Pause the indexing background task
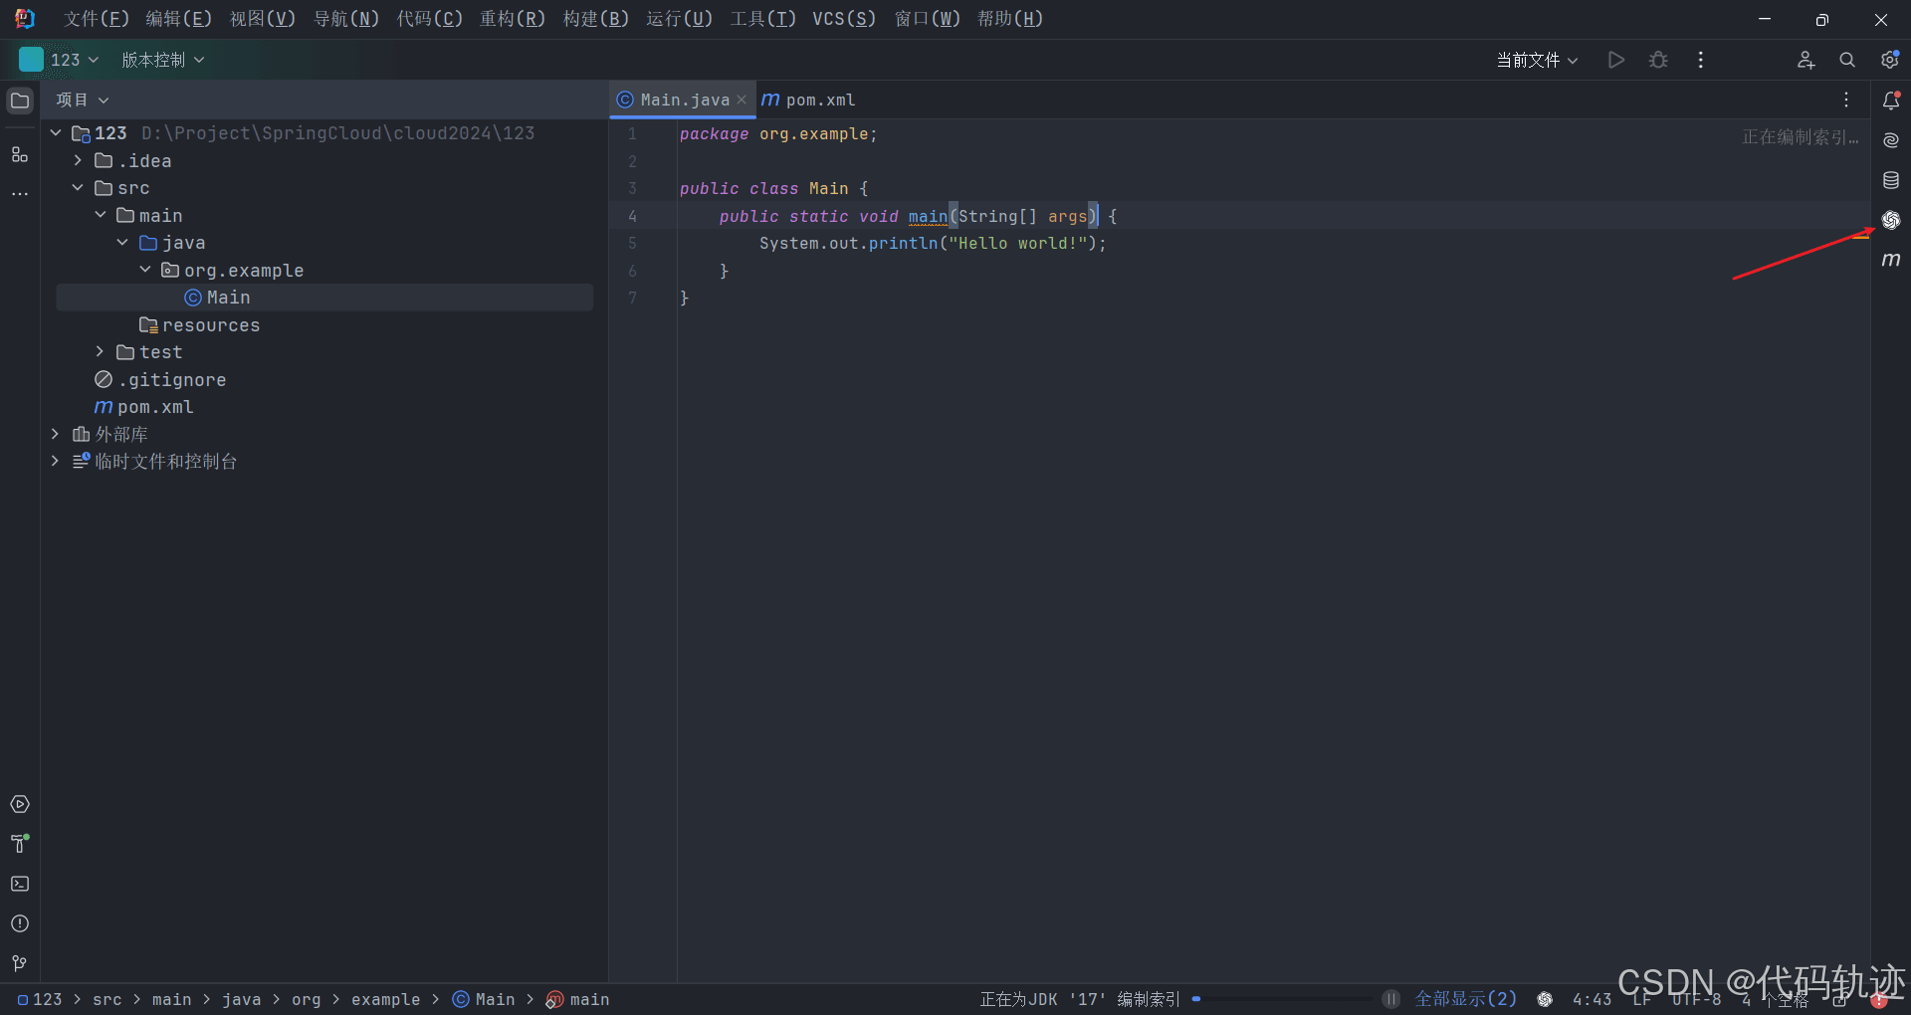Image resolution: width=1911 pixels, height=1015 pixels. coord(1391,999)
